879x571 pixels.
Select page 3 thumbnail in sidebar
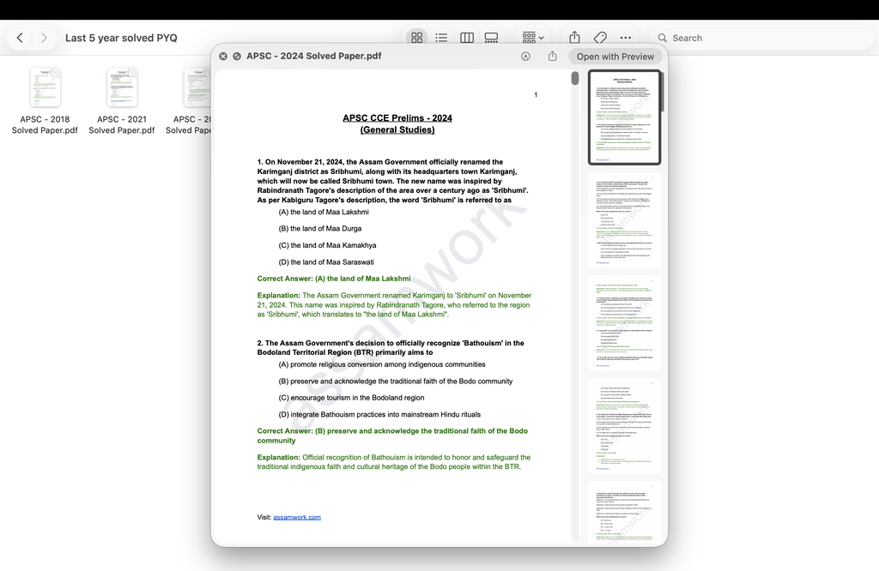point(625,323)
